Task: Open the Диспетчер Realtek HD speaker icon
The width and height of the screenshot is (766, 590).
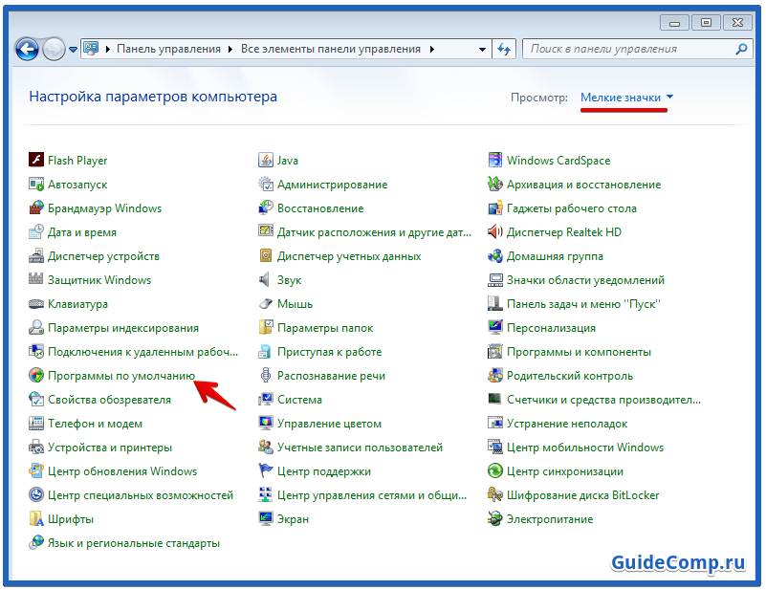Action: pyautogui.click(x=495, y=232)
